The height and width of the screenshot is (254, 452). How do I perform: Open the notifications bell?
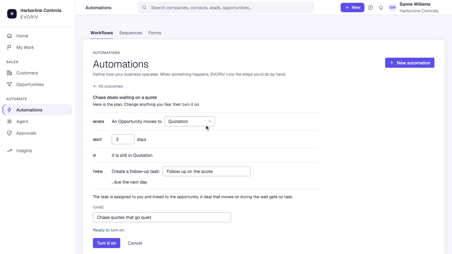381,8
